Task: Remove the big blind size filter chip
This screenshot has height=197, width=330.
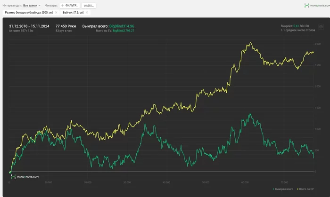Action: [56, 13]
